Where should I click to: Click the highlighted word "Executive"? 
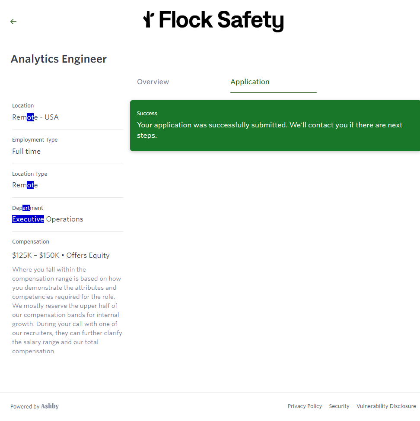click(x=28, y=219)
